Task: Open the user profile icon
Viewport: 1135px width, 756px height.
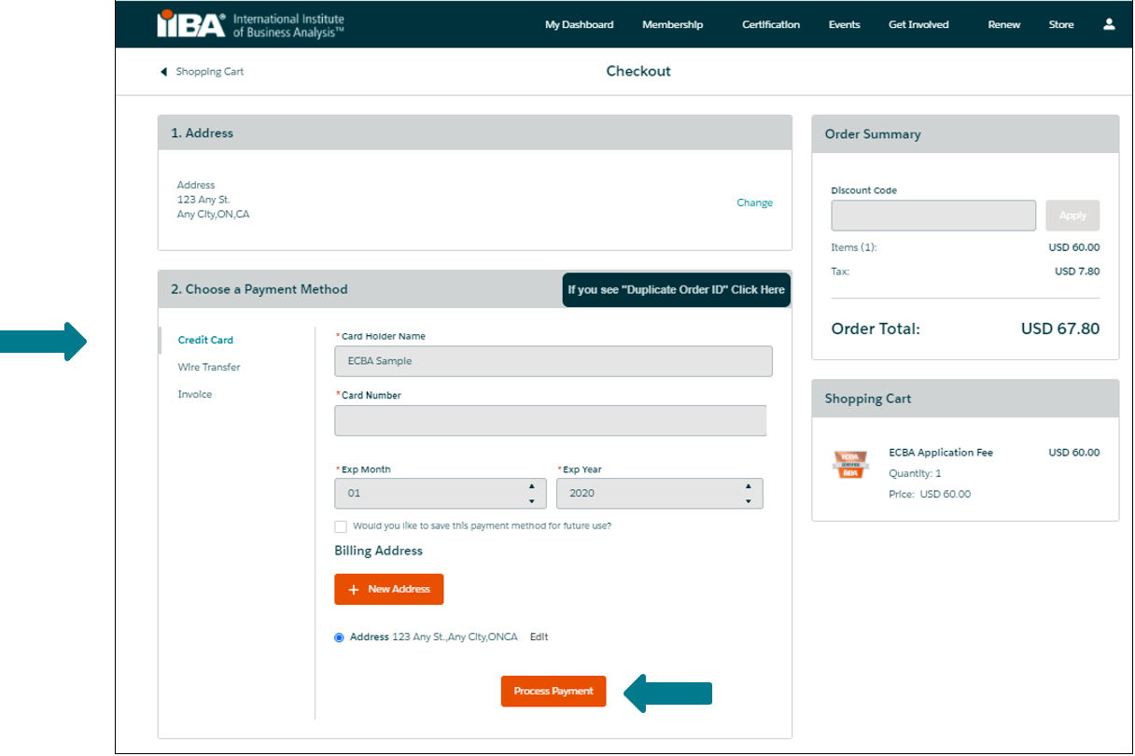Action: tap(1109, 24)
